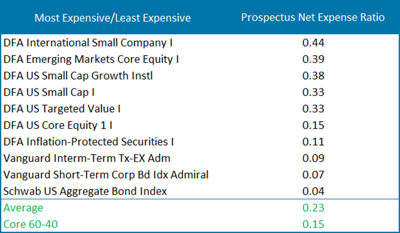Select the green 0.23 average value

[x=313, y=208]
